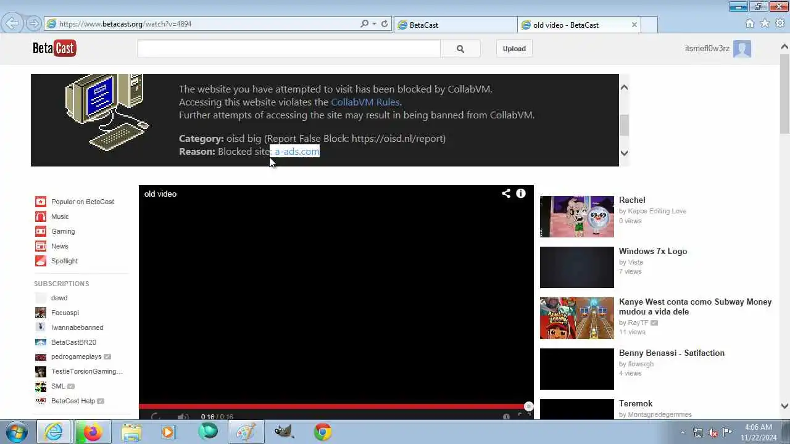Image resolution: width=790 pixels, height=444 pixels.
Task: Open Google Chrome taskbar icon
Action: pos(322,432)
